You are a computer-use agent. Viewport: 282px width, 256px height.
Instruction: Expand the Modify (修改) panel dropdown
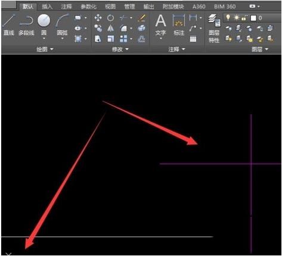point(120,49)
